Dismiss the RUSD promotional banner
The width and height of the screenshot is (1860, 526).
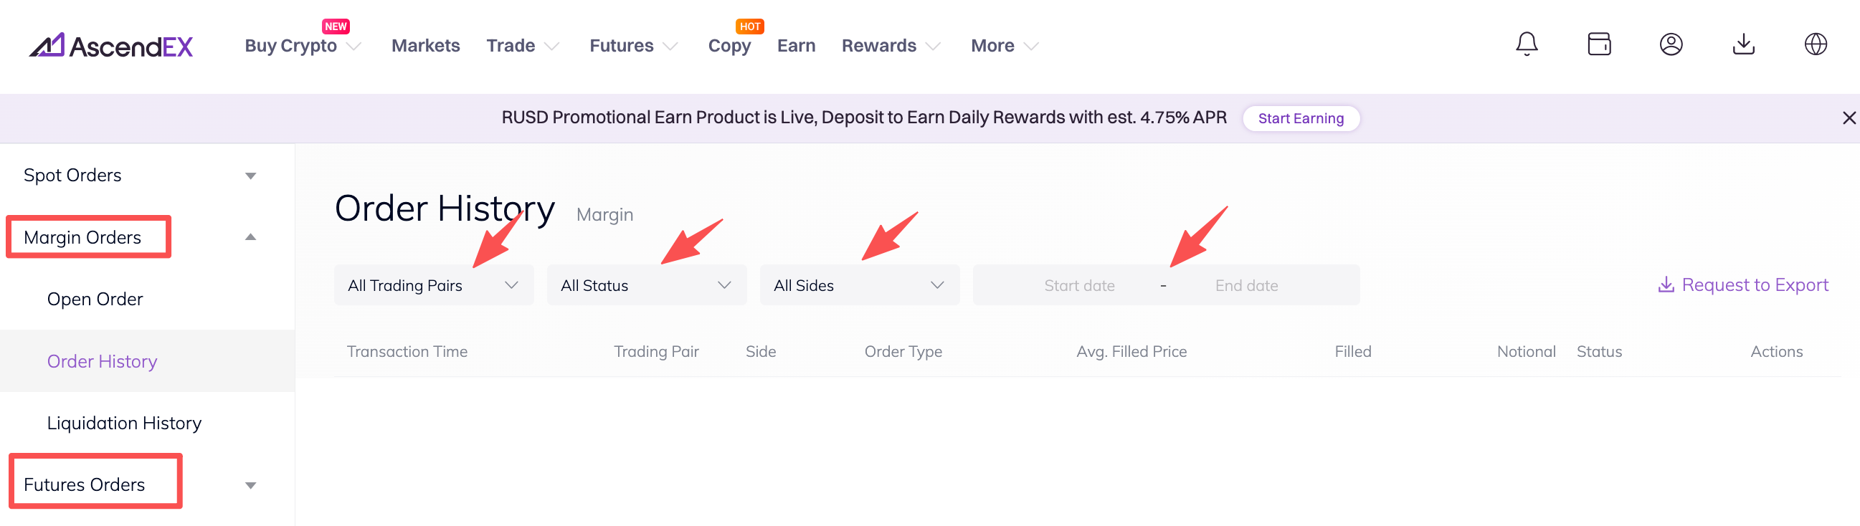[1849, 118]
